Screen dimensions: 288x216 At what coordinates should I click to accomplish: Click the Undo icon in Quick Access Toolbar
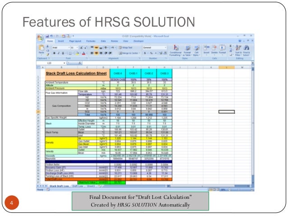[x=51, y=36]
